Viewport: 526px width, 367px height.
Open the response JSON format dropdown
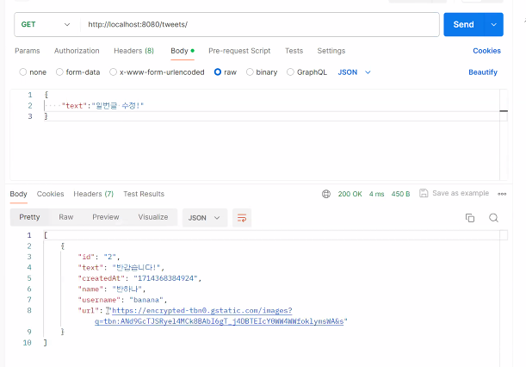coord(205,218)
